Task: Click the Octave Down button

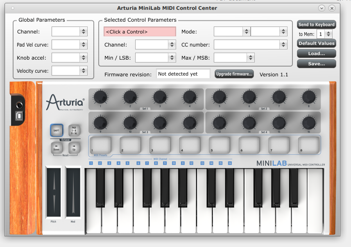Action: pos(57,148)
